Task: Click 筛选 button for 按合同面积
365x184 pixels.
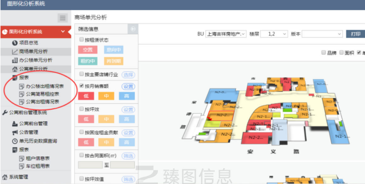Action: click(128, 156)
